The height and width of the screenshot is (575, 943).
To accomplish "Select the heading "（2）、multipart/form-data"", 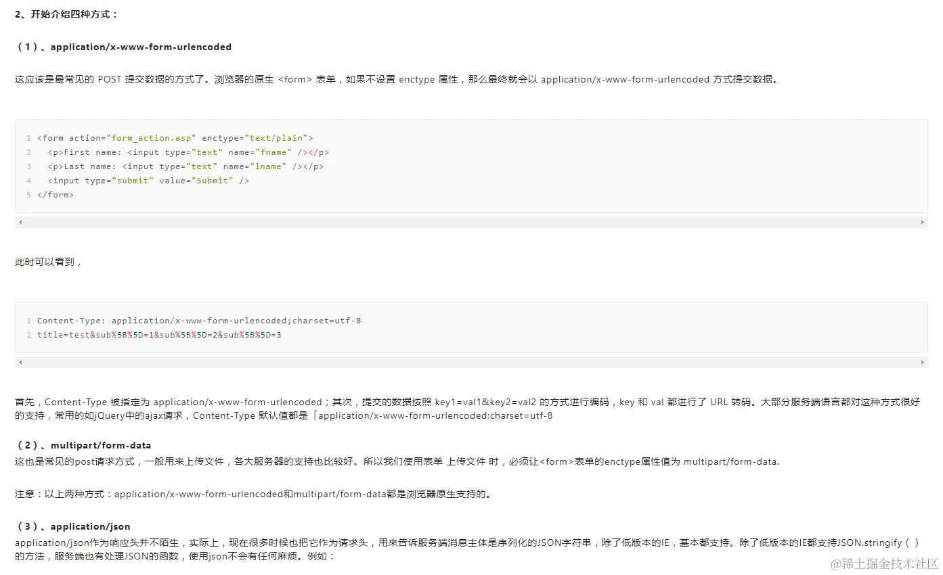I will click(x=83, y=445).
